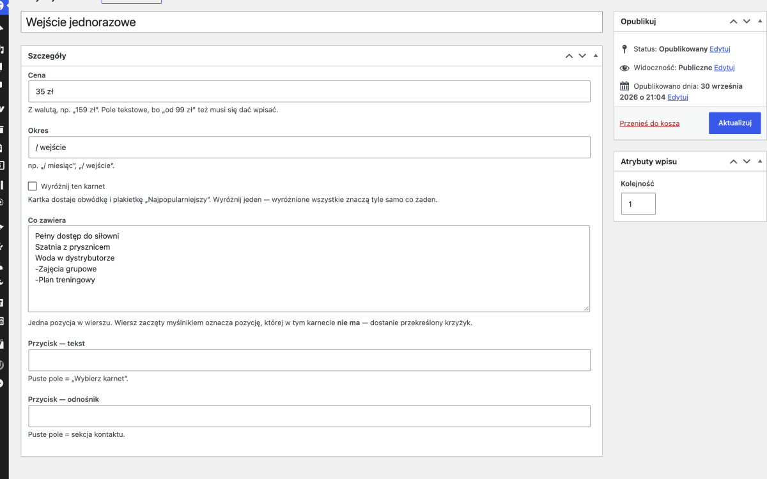
Task: Click the eye icon beside Widoczność
Action: click(624, 68)
